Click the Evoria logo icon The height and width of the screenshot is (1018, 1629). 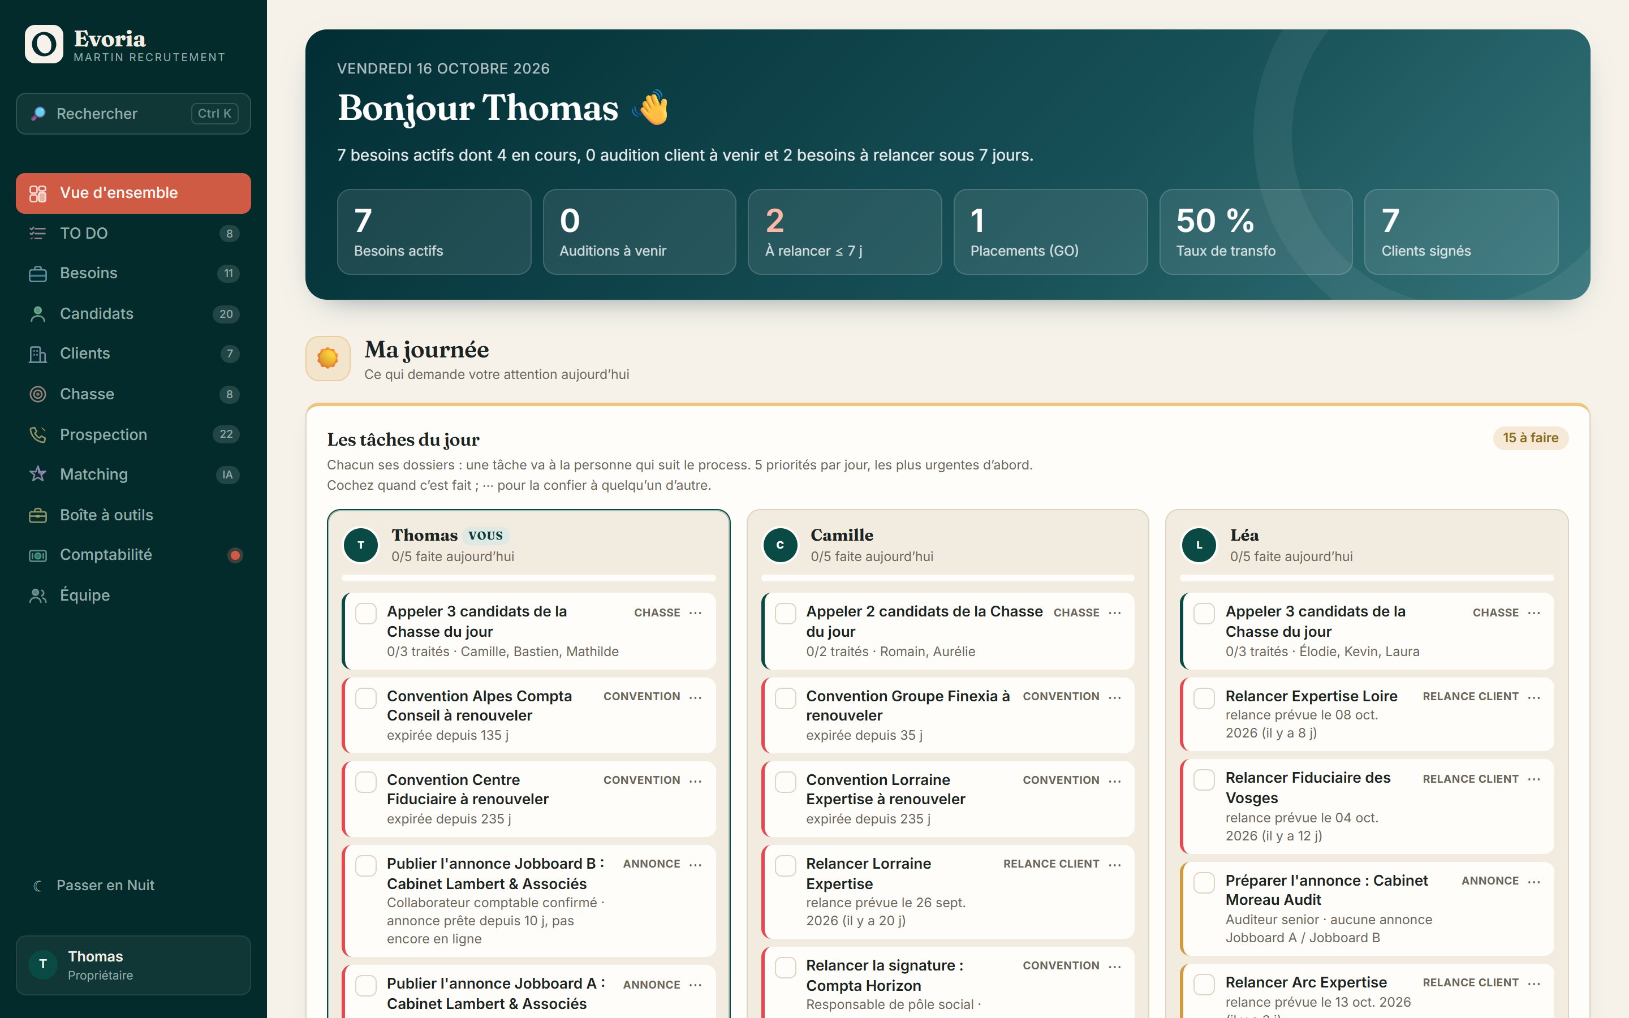point(44,45)
